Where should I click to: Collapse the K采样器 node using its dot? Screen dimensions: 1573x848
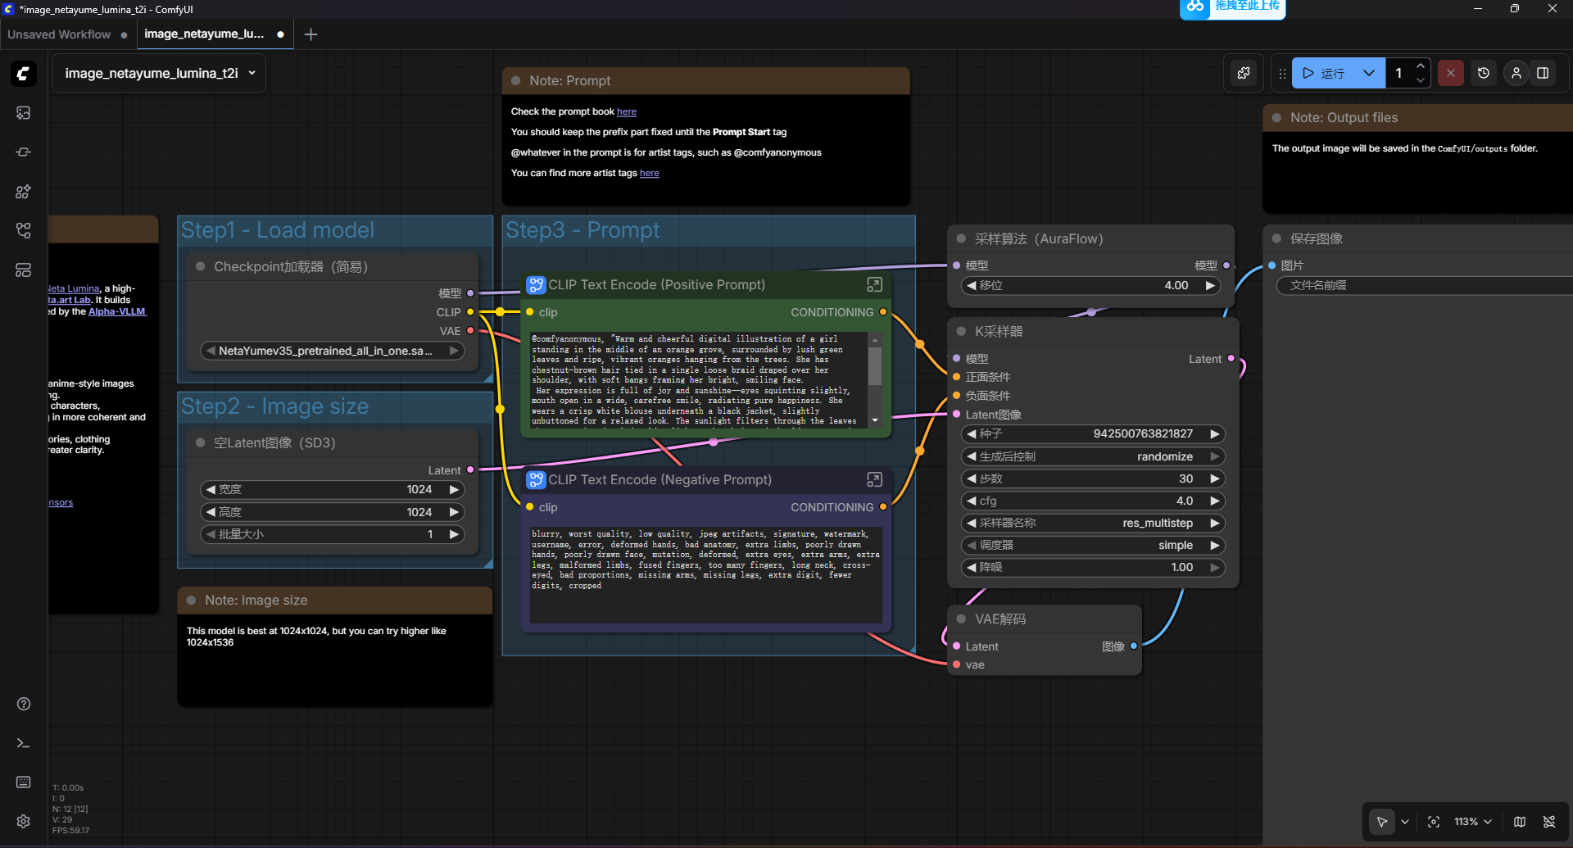[961, 331]
